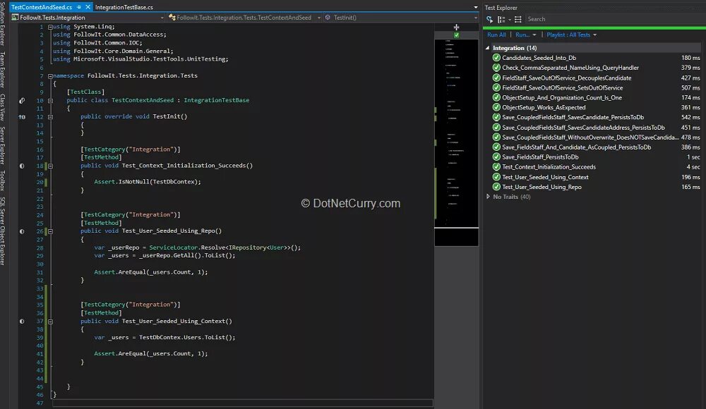The image size is (706, 409).
Task: Click passed icon beside Candidates_Seeded_Into_Db
Action: (x=496, y=58)
